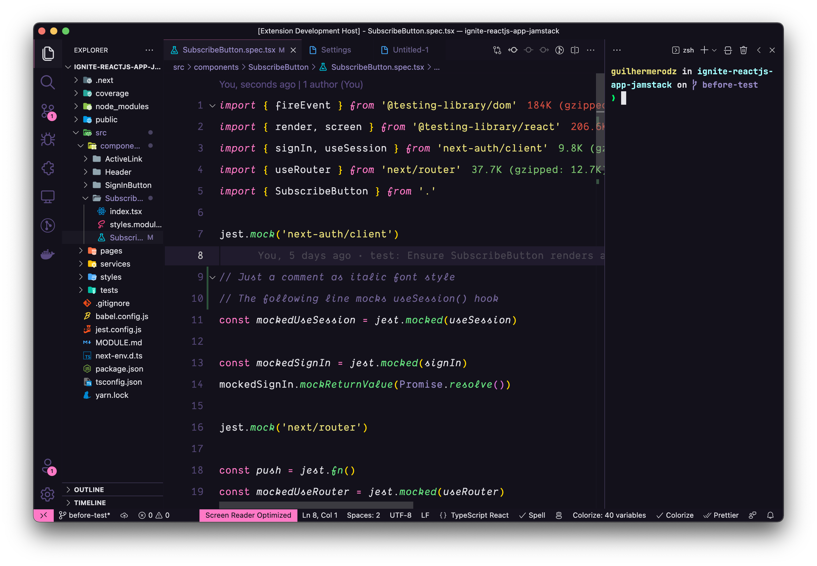
Task: Click LF end of line sequence
Action: pyautogui.click(x=425, y=515)
